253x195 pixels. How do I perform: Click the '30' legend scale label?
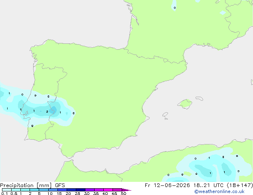87,193
